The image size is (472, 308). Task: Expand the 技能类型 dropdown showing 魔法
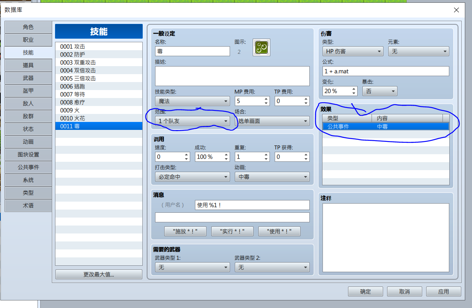pos(193,101)
